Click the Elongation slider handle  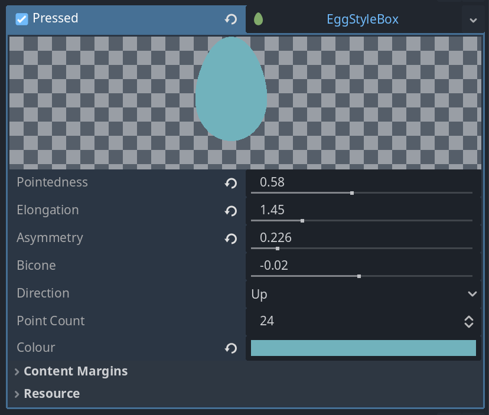(x=302, y=221)
